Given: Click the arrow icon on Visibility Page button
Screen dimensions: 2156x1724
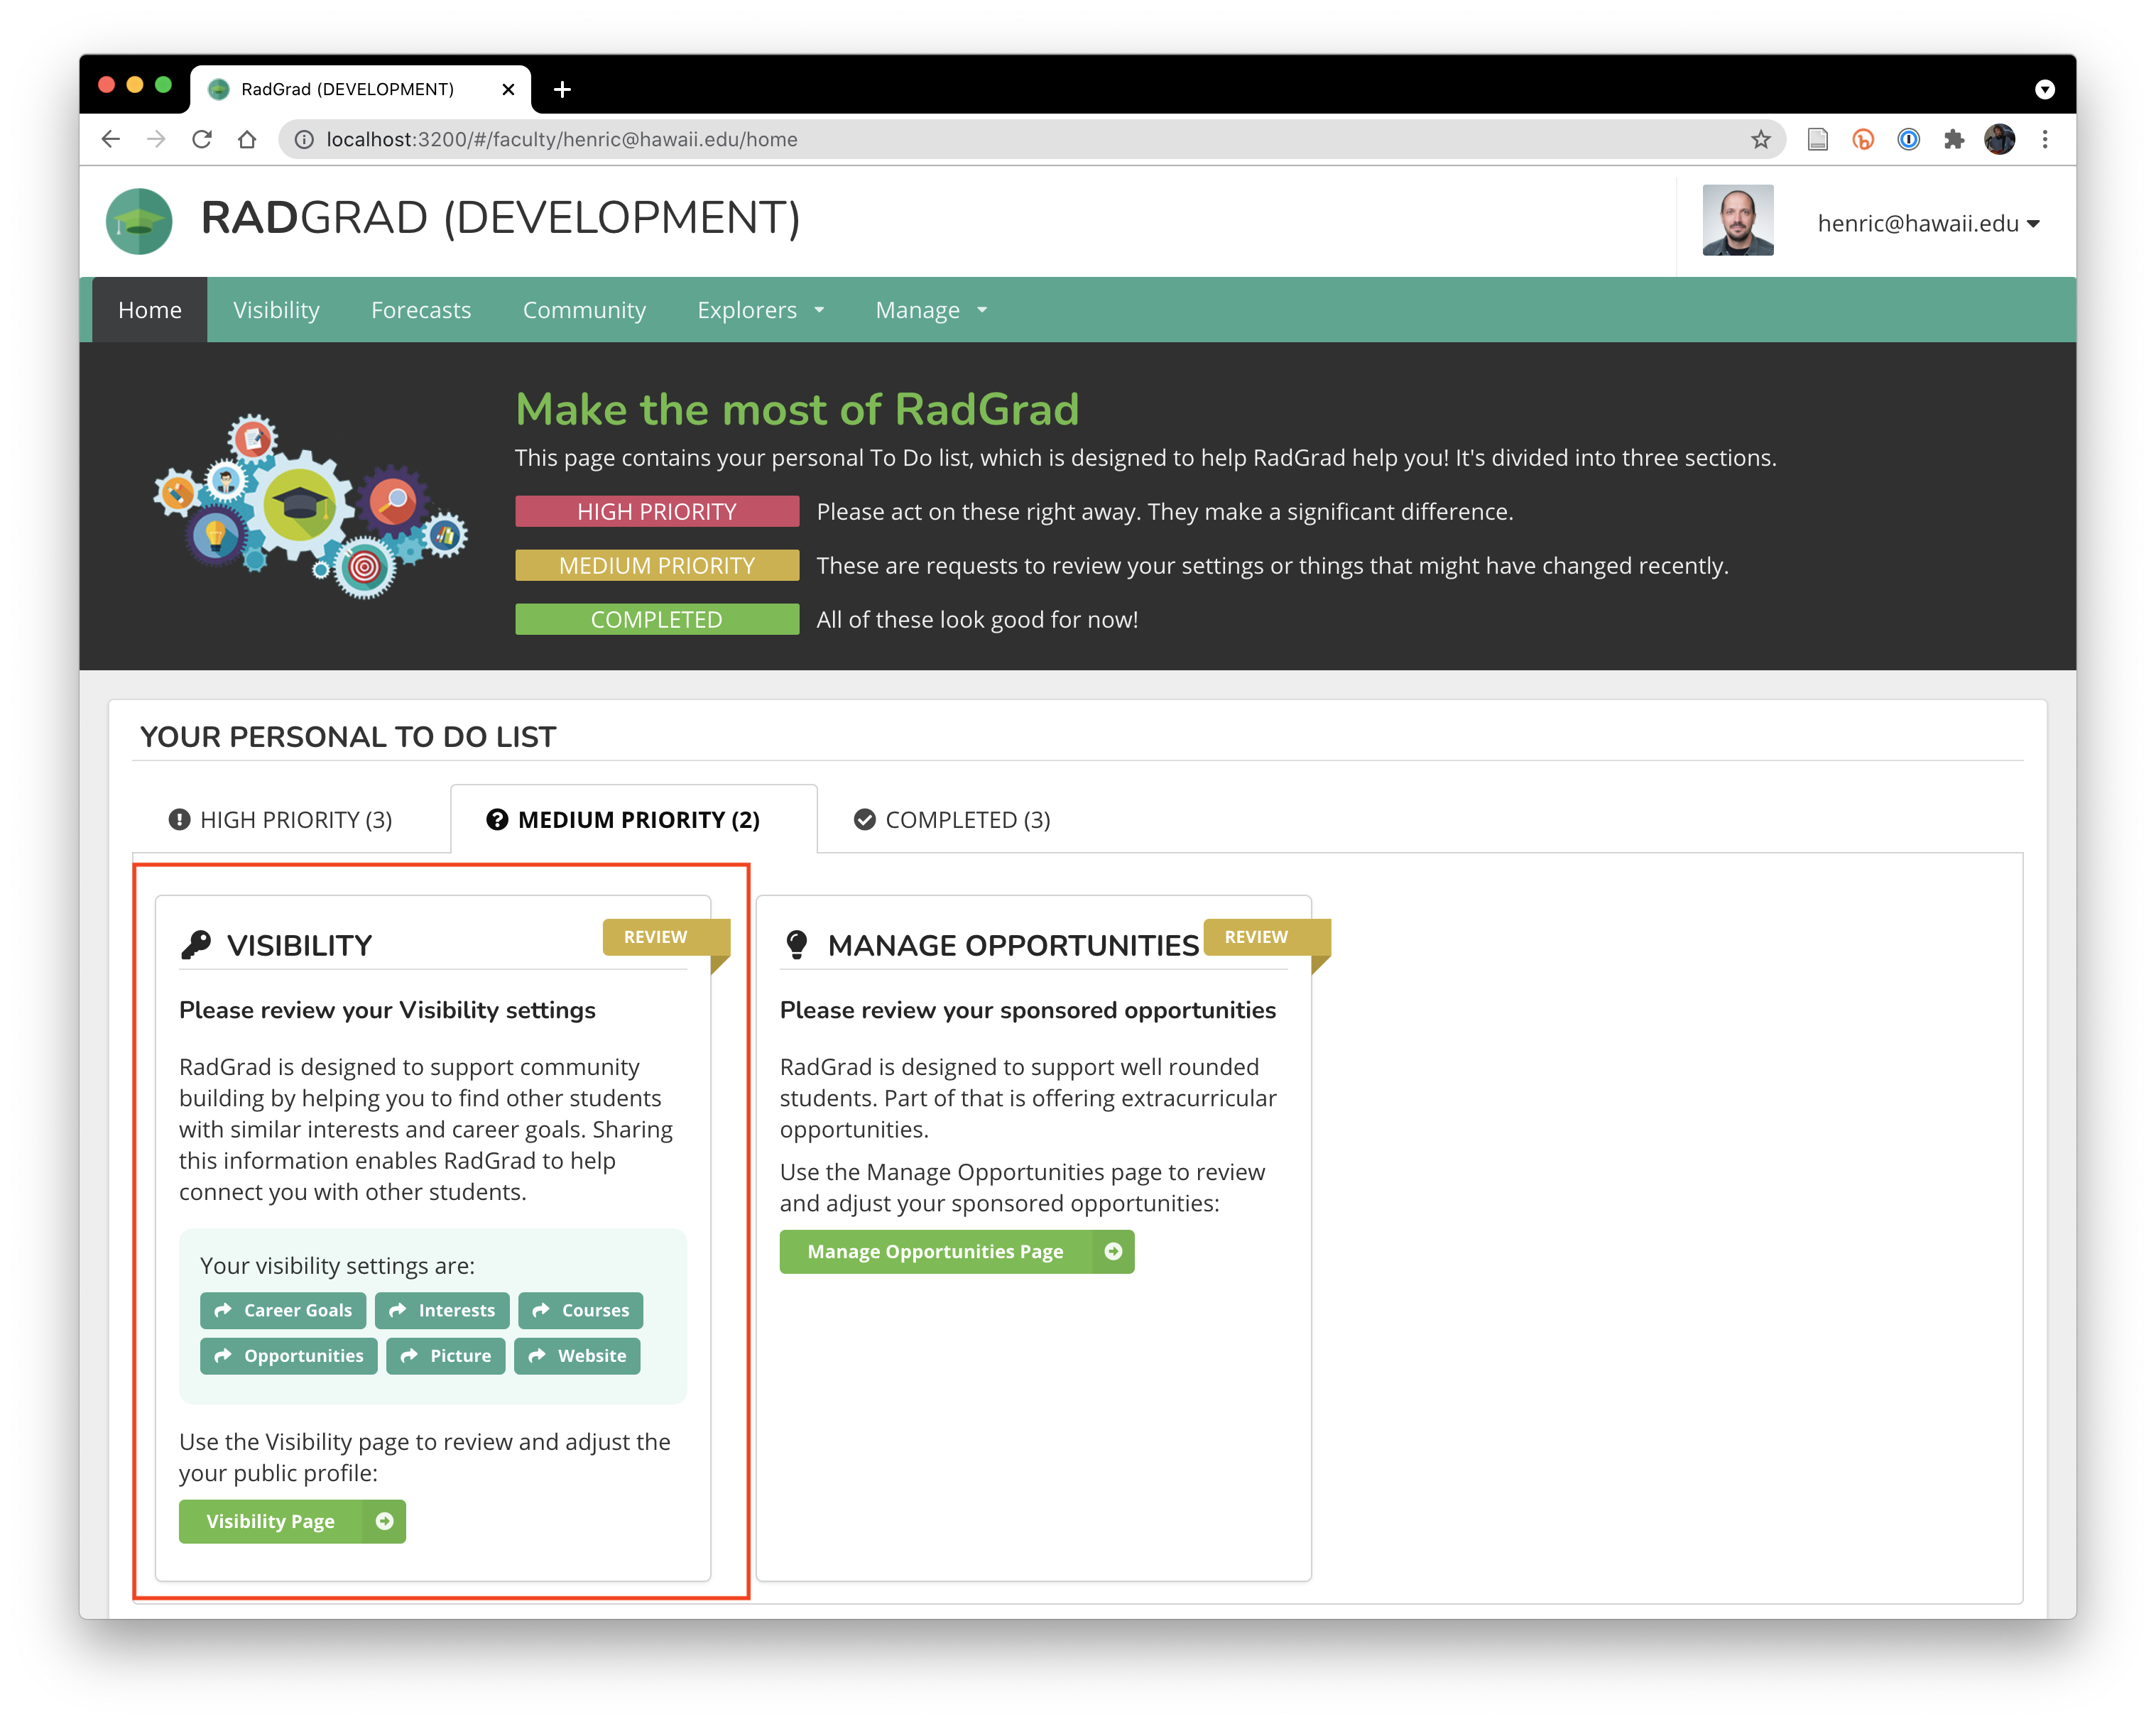Looking at the screenshot, I should (x=384, y=1521).
